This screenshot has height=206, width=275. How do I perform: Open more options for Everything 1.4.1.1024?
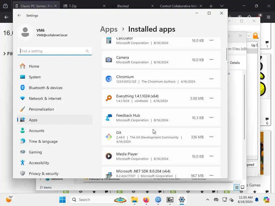tap(211, 98)
